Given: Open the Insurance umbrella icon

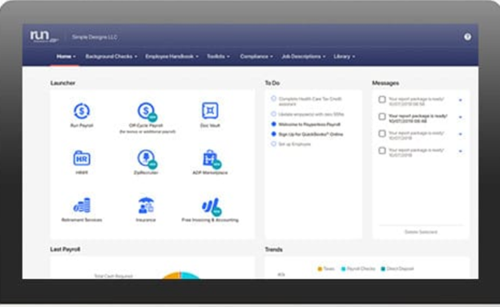Looking at the screenshot, I should (x=146, y=205).
